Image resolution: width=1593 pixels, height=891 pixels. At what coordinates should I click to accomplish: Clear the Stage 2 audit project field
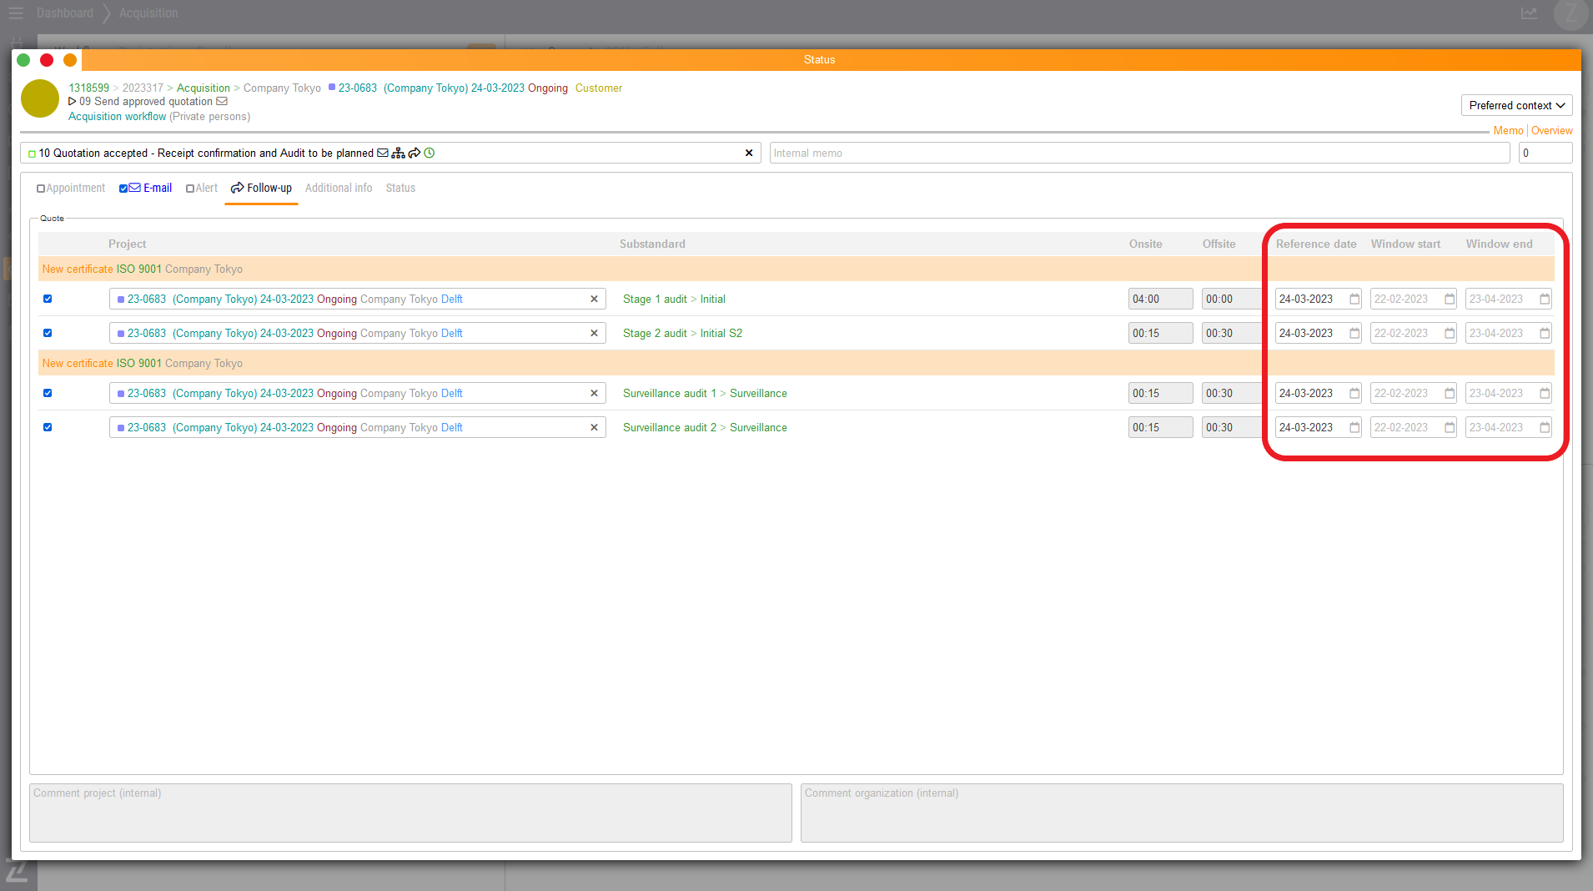tap(594, 334)
